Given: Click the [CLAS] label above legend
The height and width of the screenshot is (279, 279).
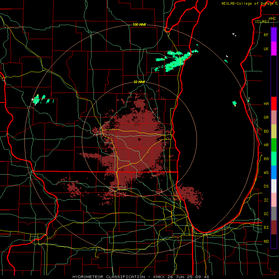Looking at the screenshot, I should (262, 21).
